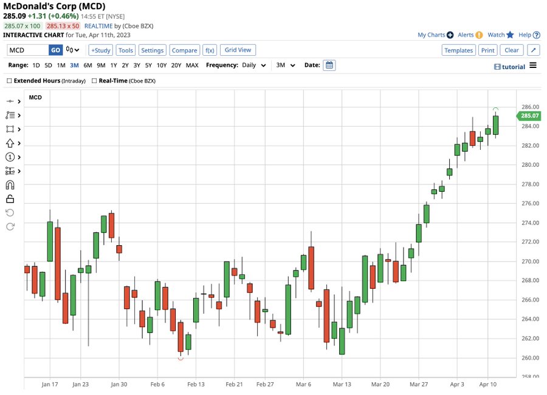The height and width of the screenshot is (395, 547).
Task: Enable Real-Time Cboe BZX checkbox
Action: coord(94,81)
